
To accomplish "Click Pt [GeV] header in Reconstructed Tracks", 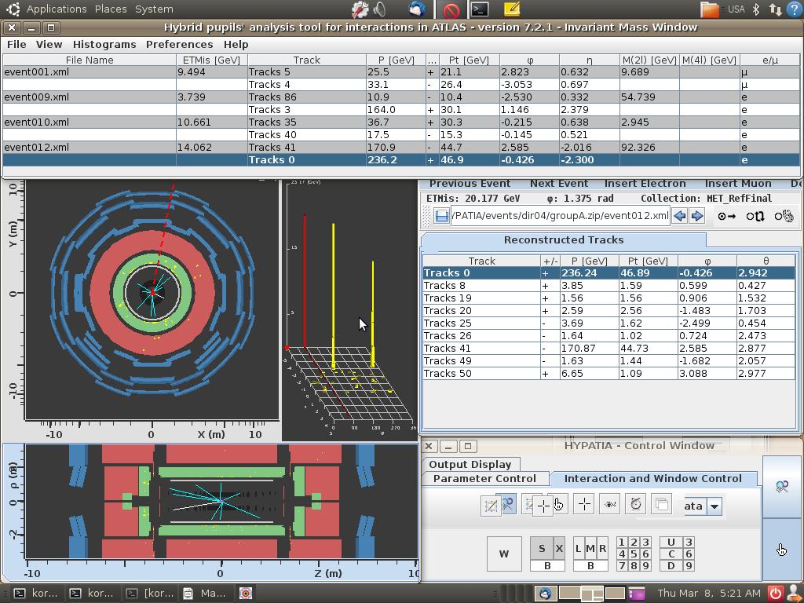I will coord(648,261).
